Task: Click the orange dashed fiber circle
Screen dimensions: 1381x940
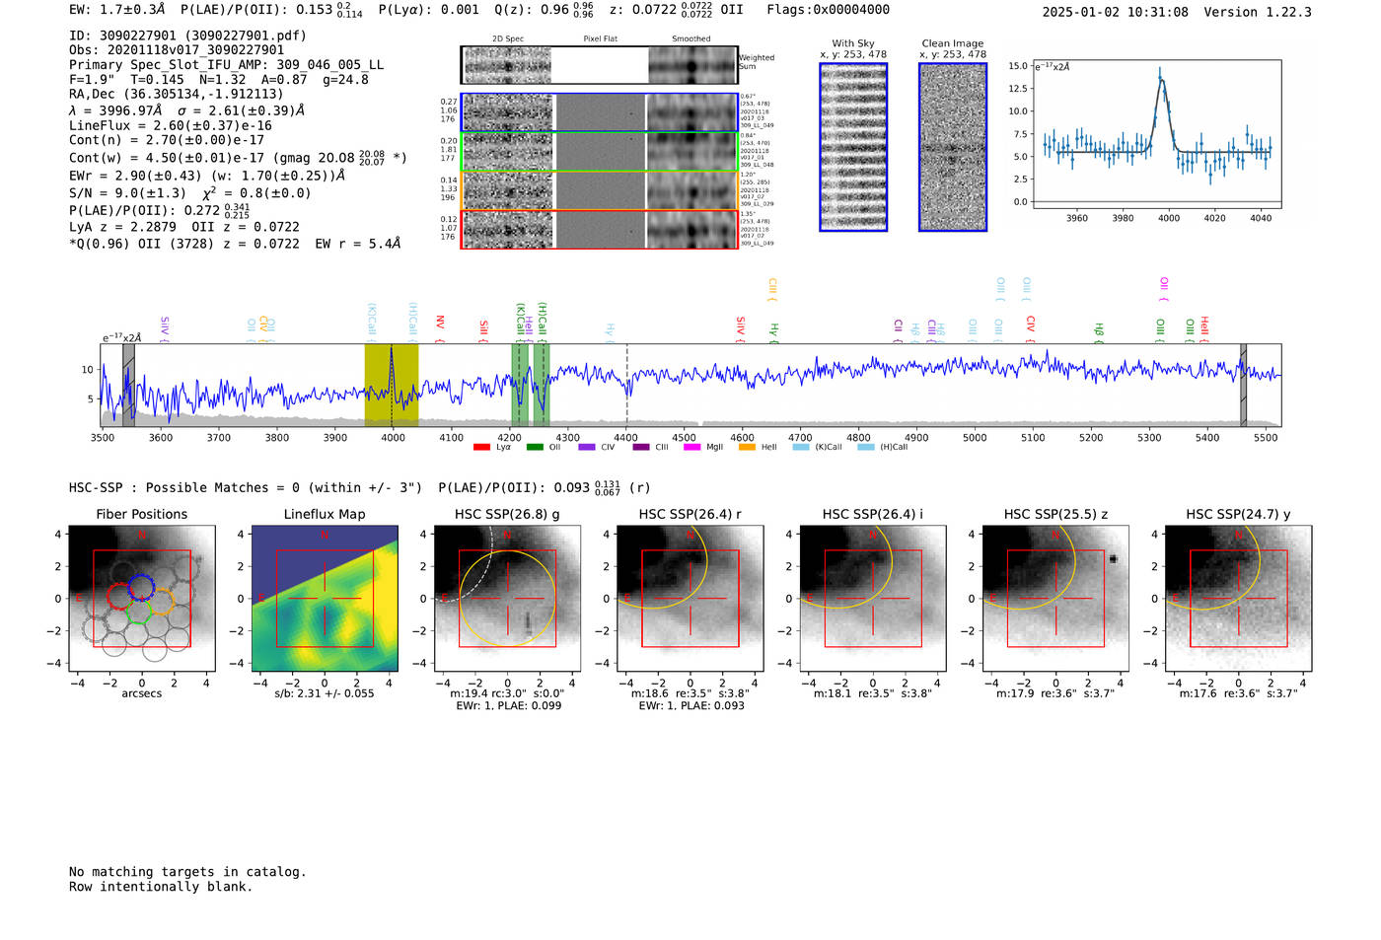Action: 162,603
